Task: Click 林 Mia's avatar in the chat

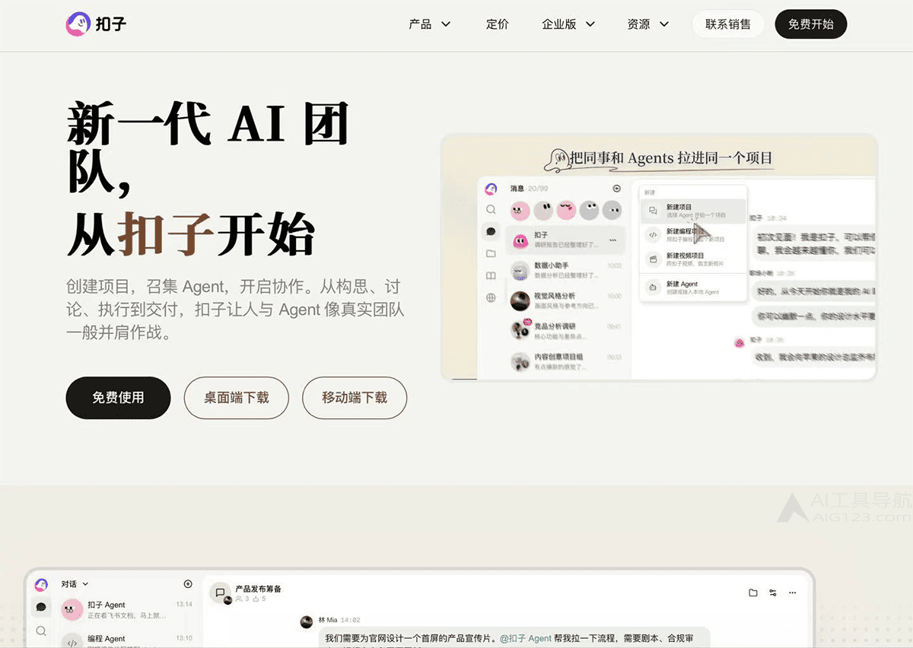Action: (307, 621)
